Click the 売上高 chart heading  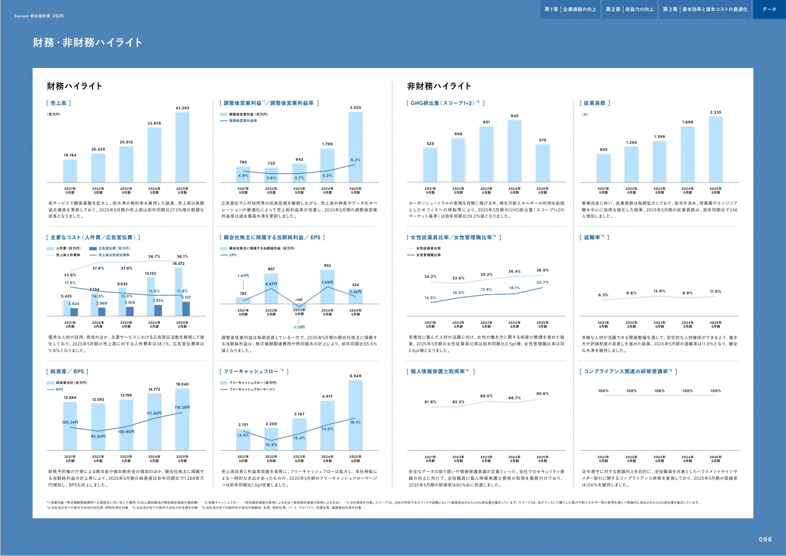pyautogui.click(x=59, y=103)
